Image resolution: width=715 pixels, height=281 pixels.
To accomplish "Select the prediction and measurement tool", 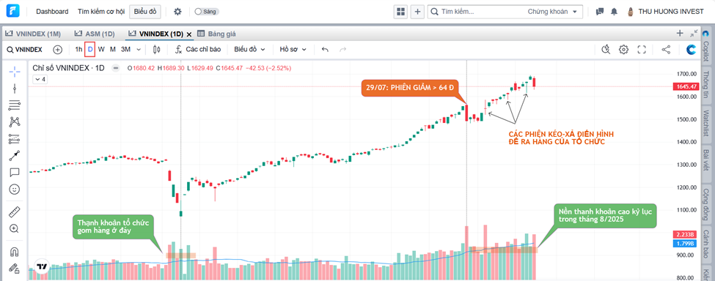I will point(15,139).
